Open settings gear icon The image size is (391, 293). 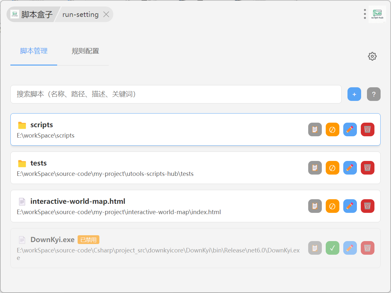pos(372,56)
